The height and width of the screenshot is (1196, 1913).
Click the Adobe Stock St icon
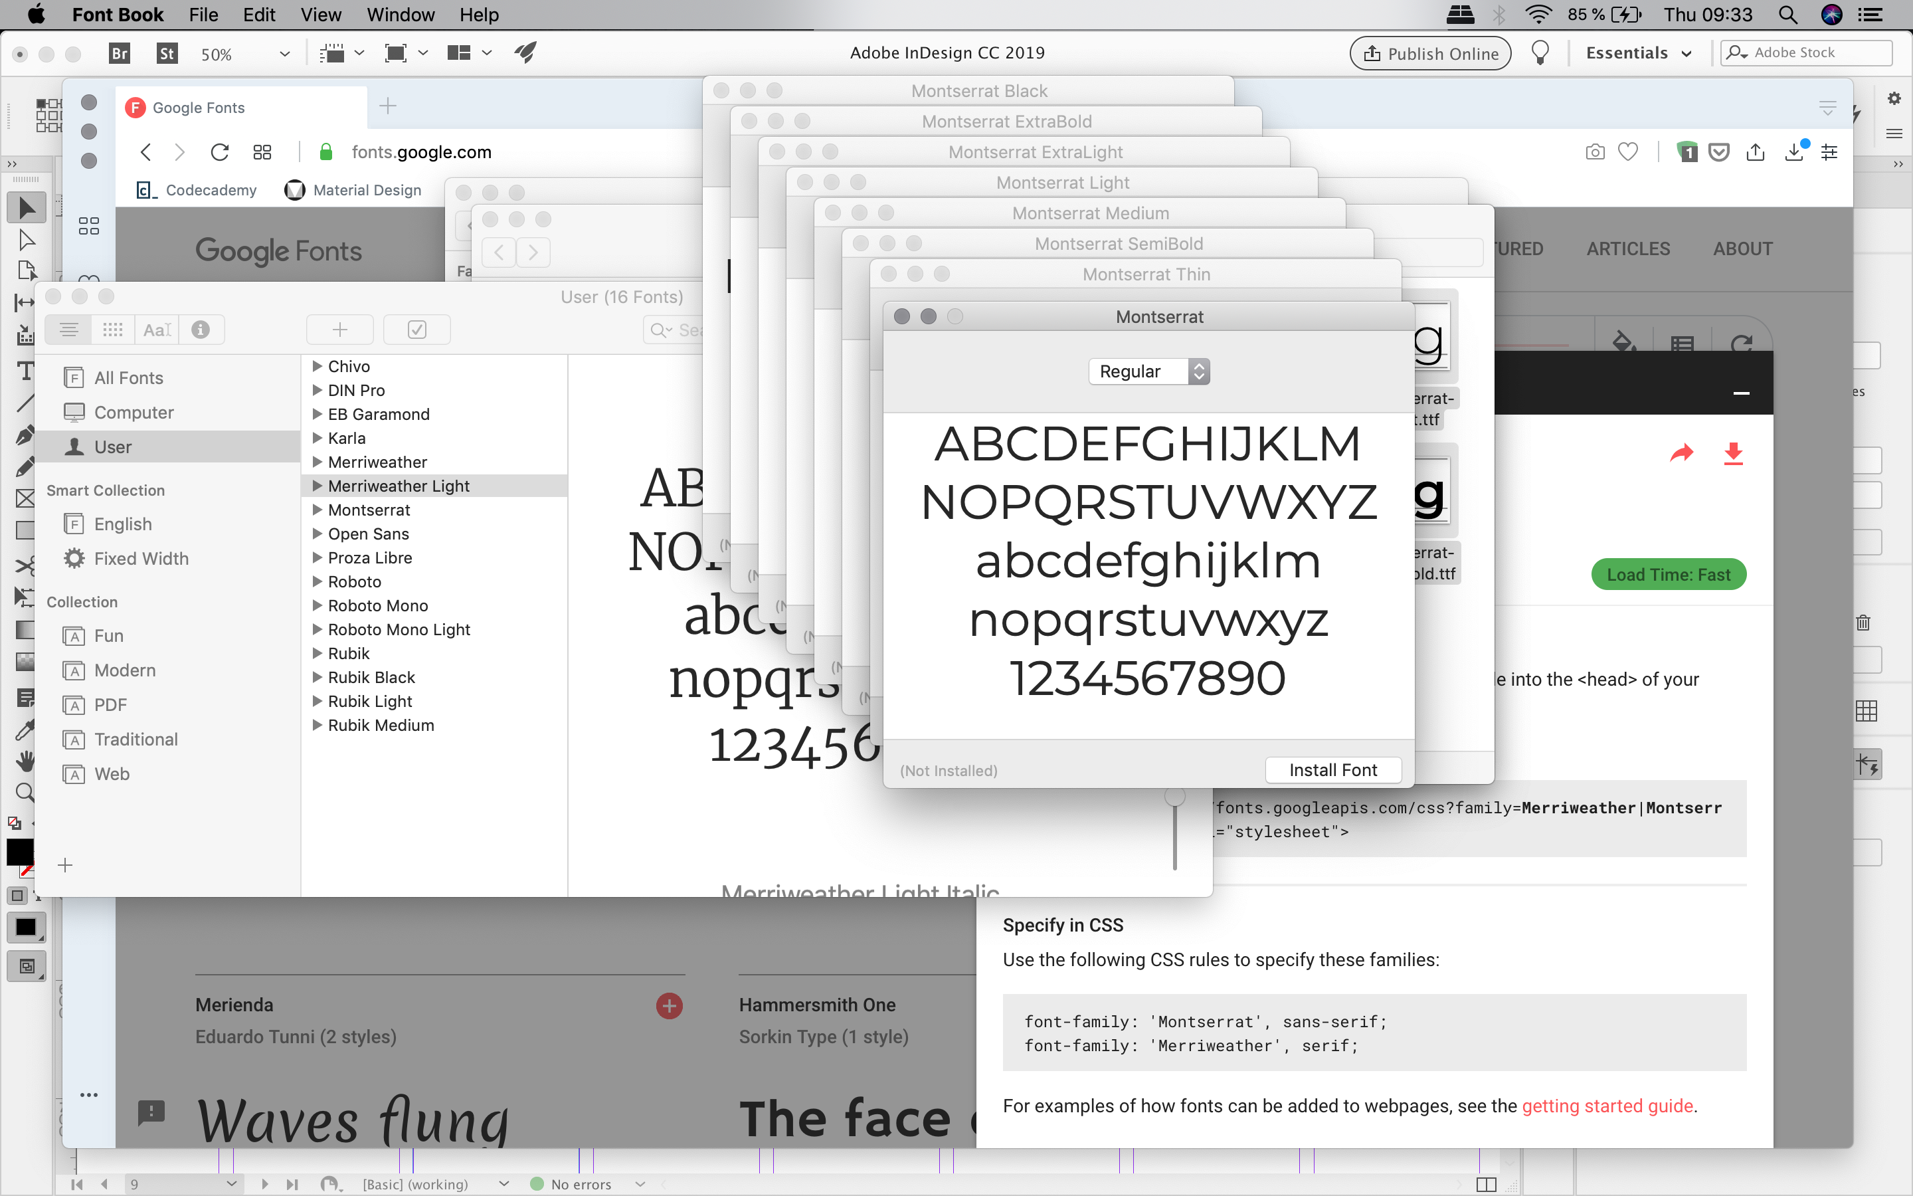(x=167, y=53)
